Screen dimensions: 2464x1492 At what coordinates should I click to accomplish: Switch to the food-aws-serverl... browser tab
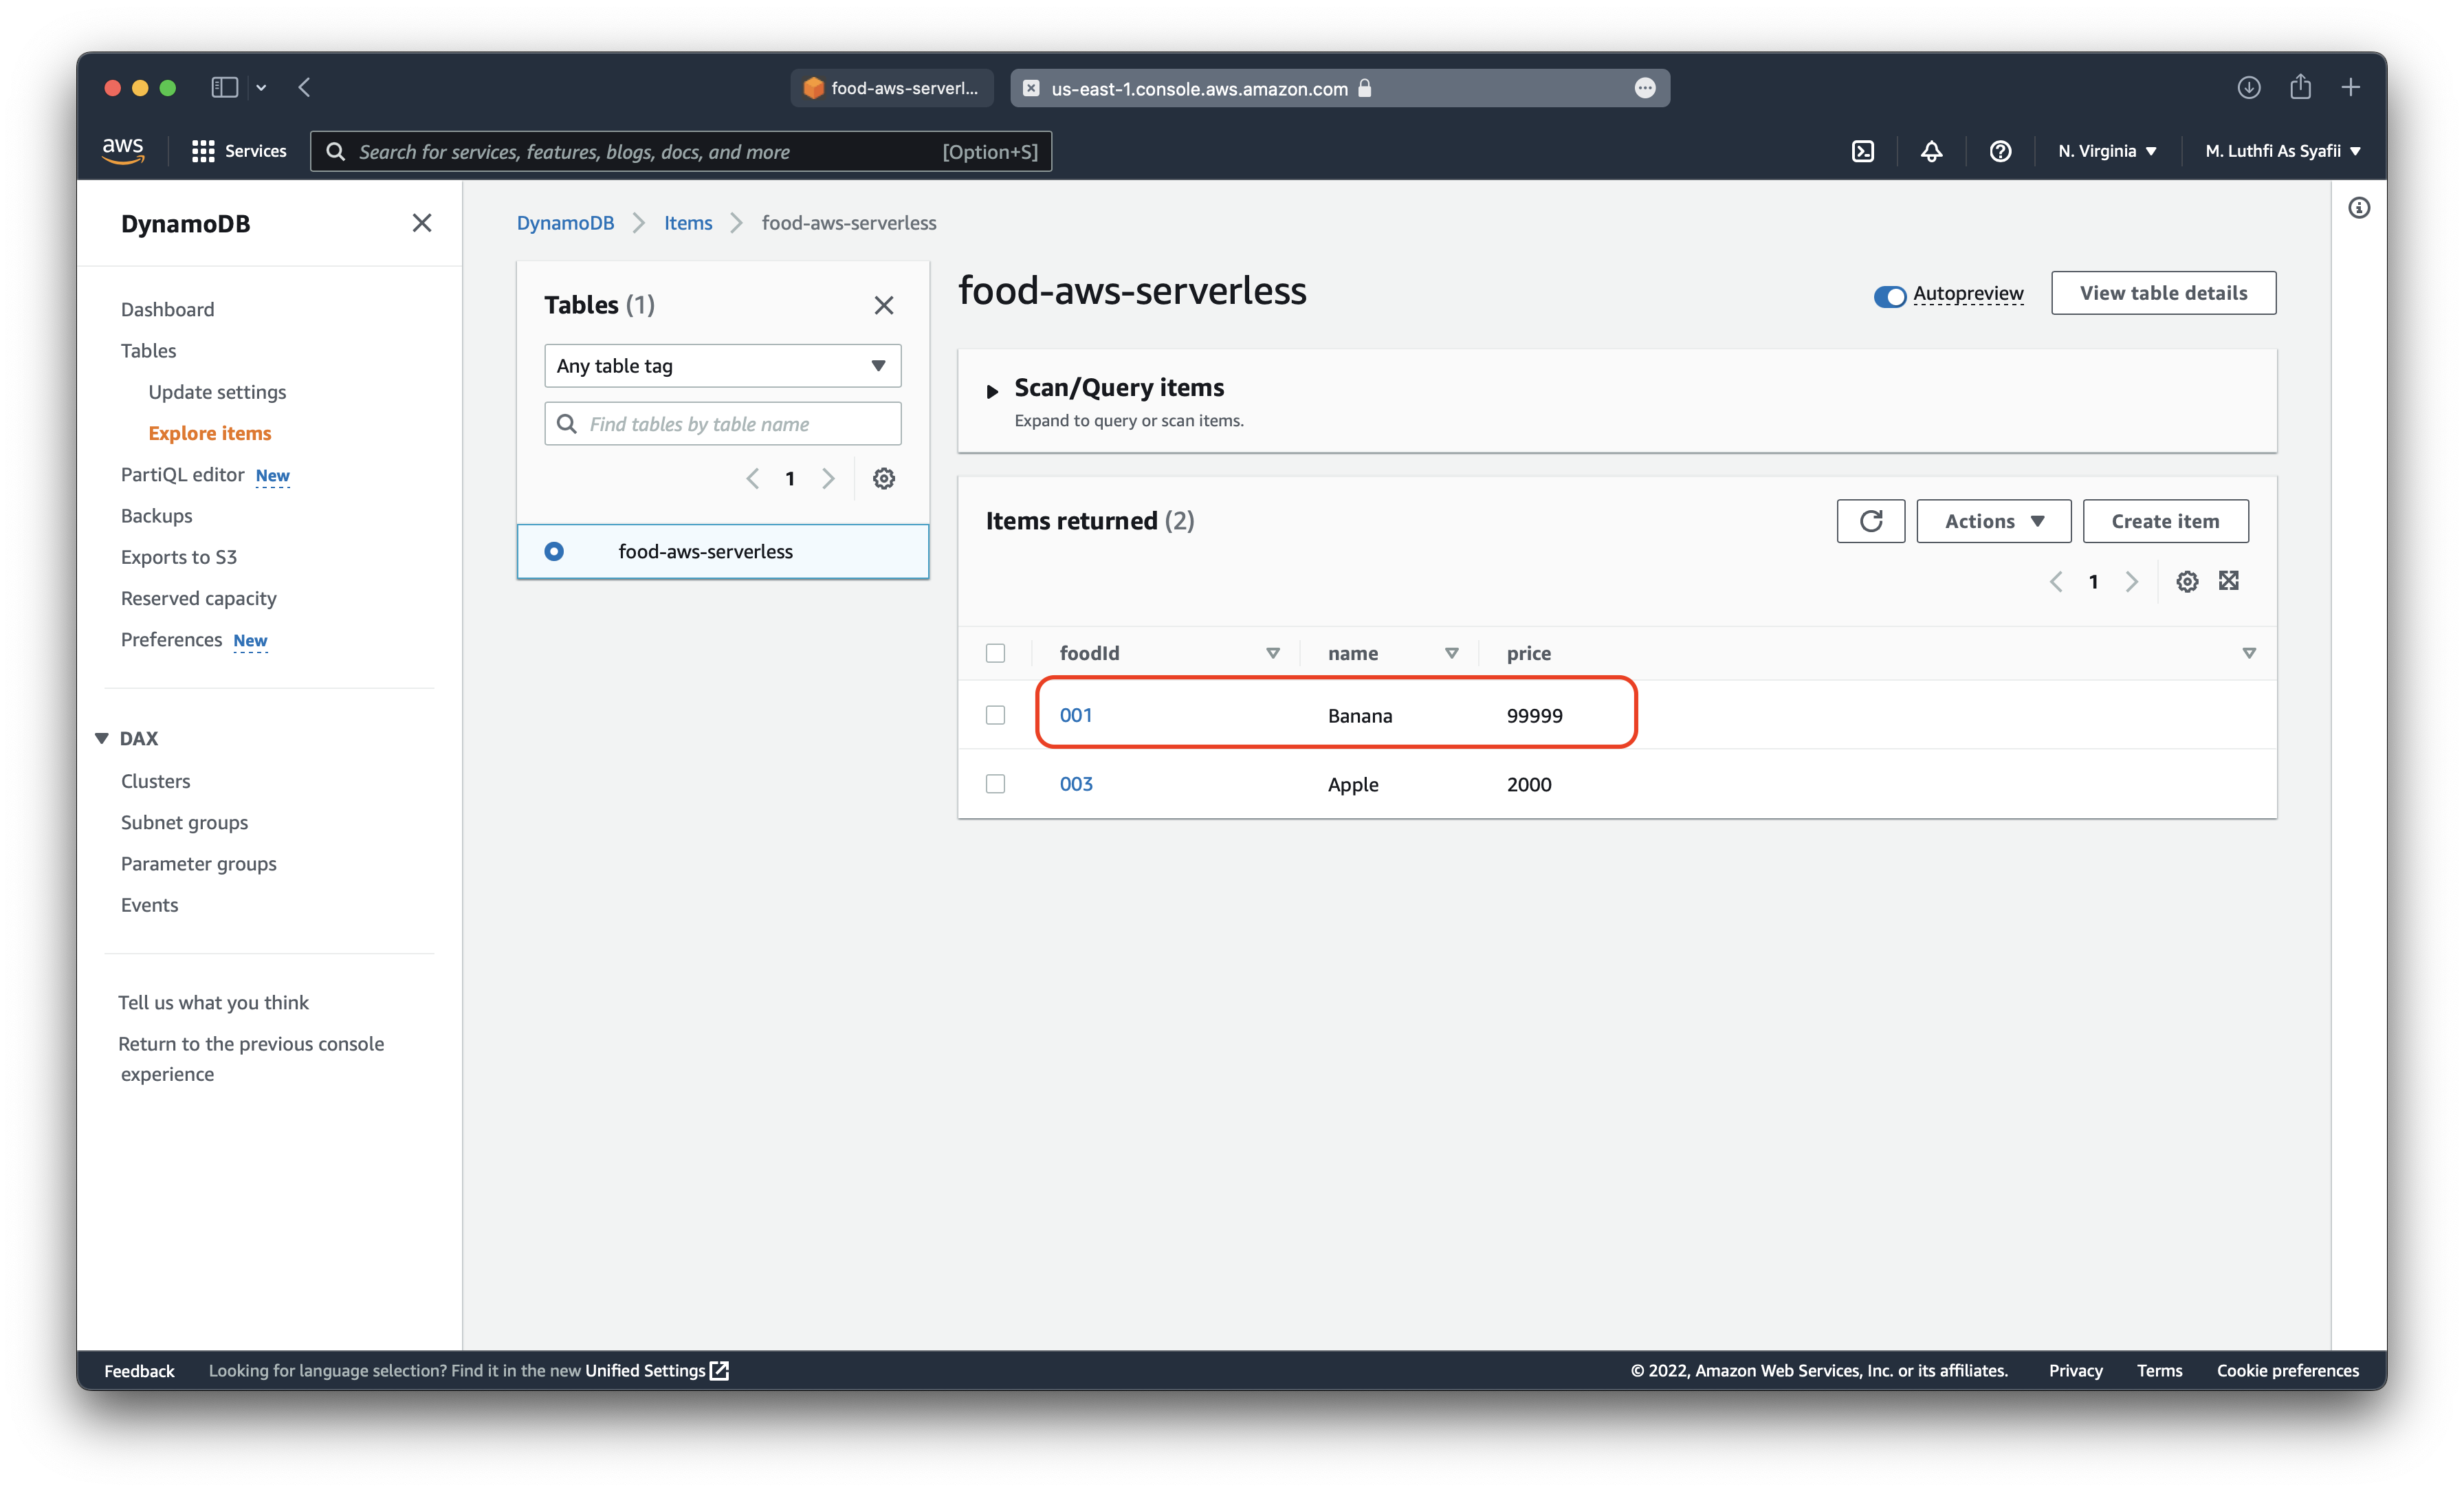(x=891, y=88)
